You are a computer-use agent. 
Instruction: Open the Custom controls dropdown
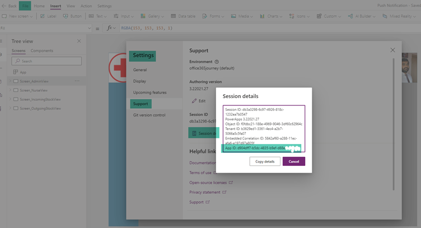coord(329,16)
